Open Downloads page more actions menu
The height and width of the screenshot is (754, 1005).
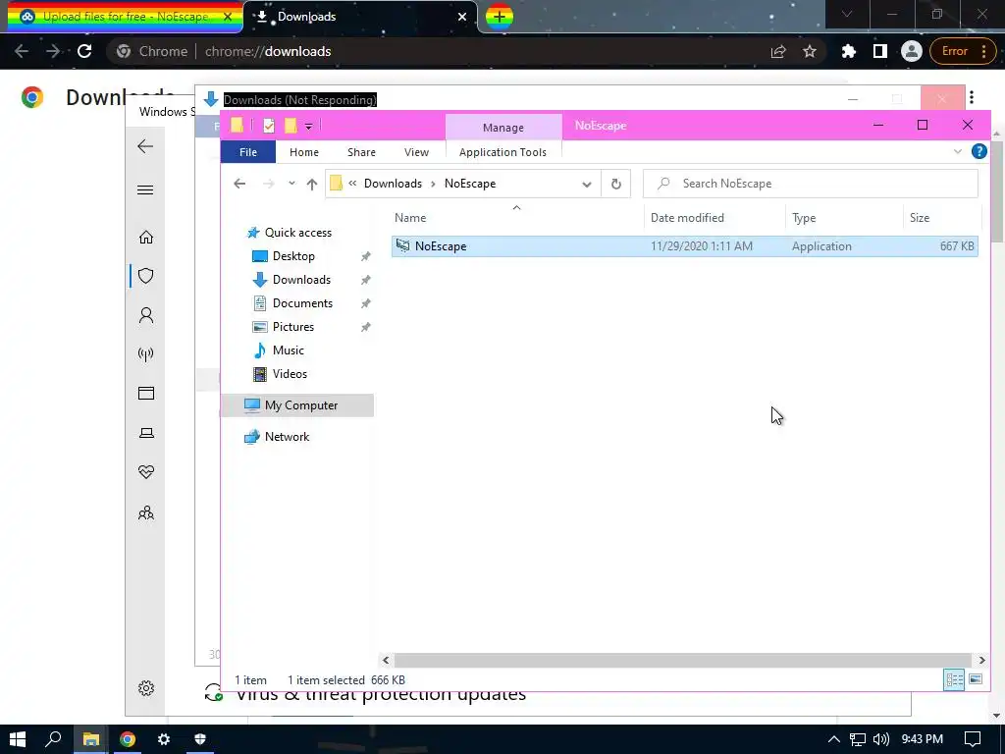[972, 97]
